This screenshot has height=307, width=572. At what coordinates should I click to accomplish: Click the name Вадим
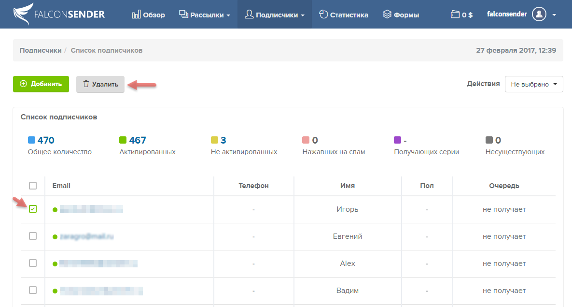pos(347,291)
